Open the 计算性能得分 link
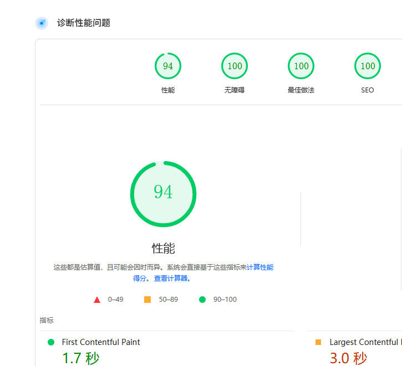The height and width of the screenshot is (366, 402). [260, 267]
